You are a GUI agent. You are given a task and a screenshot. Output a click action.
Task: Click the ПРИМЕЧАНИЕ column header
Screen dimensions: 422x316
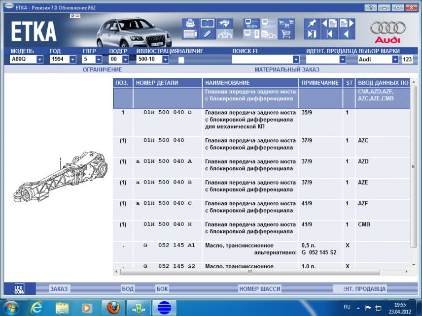320,83
